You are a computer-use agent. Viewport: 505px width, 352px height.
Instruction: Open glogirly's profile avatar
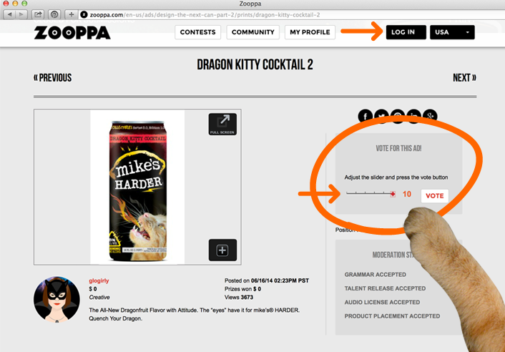click(x=57, y=300)
